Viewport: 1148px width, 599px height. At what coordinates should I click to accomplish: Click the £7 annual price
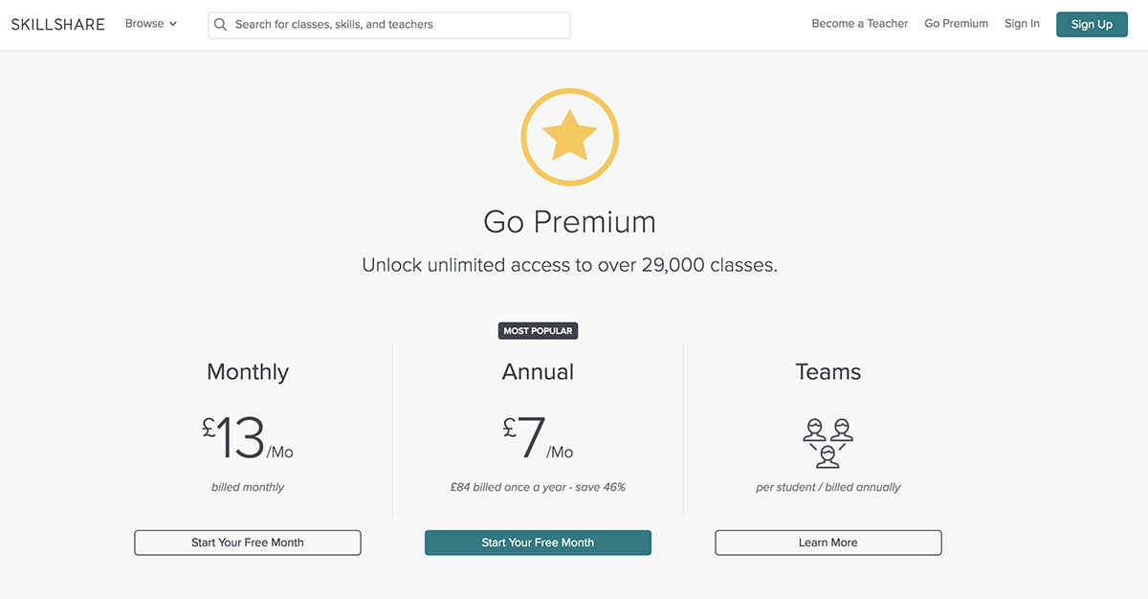tap(538, 440)
